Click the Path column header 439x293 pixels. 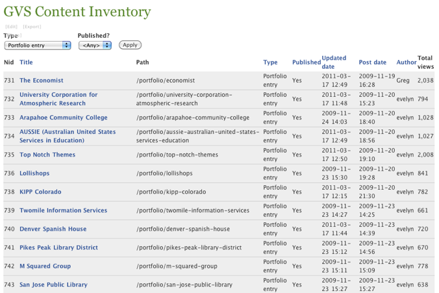coord(142,62)
